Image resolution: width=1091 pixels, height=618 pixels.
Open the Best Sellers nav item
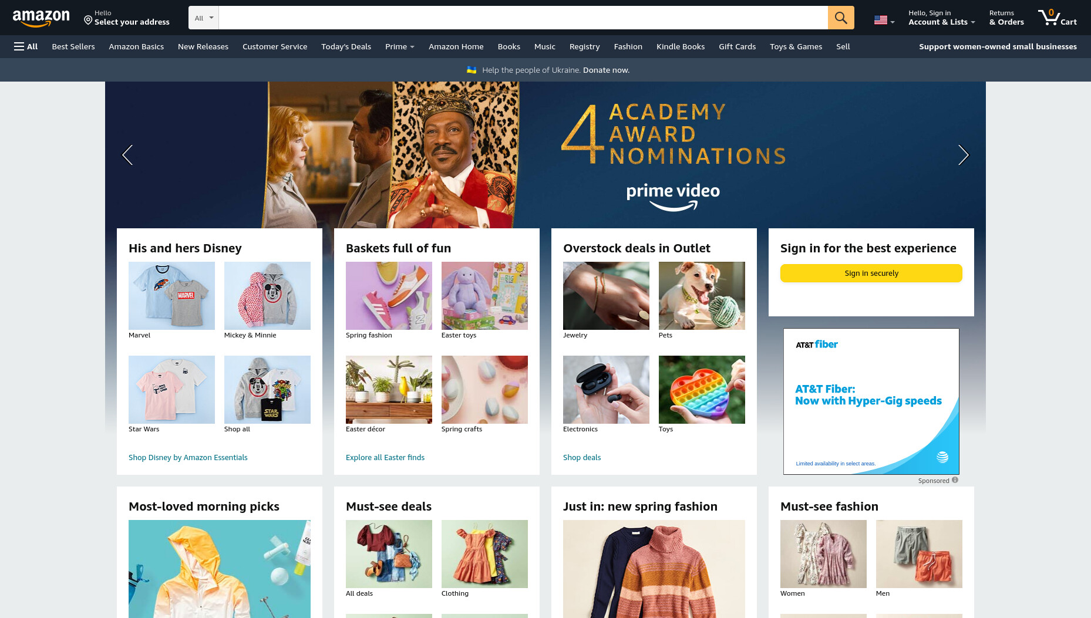(73, 46)
